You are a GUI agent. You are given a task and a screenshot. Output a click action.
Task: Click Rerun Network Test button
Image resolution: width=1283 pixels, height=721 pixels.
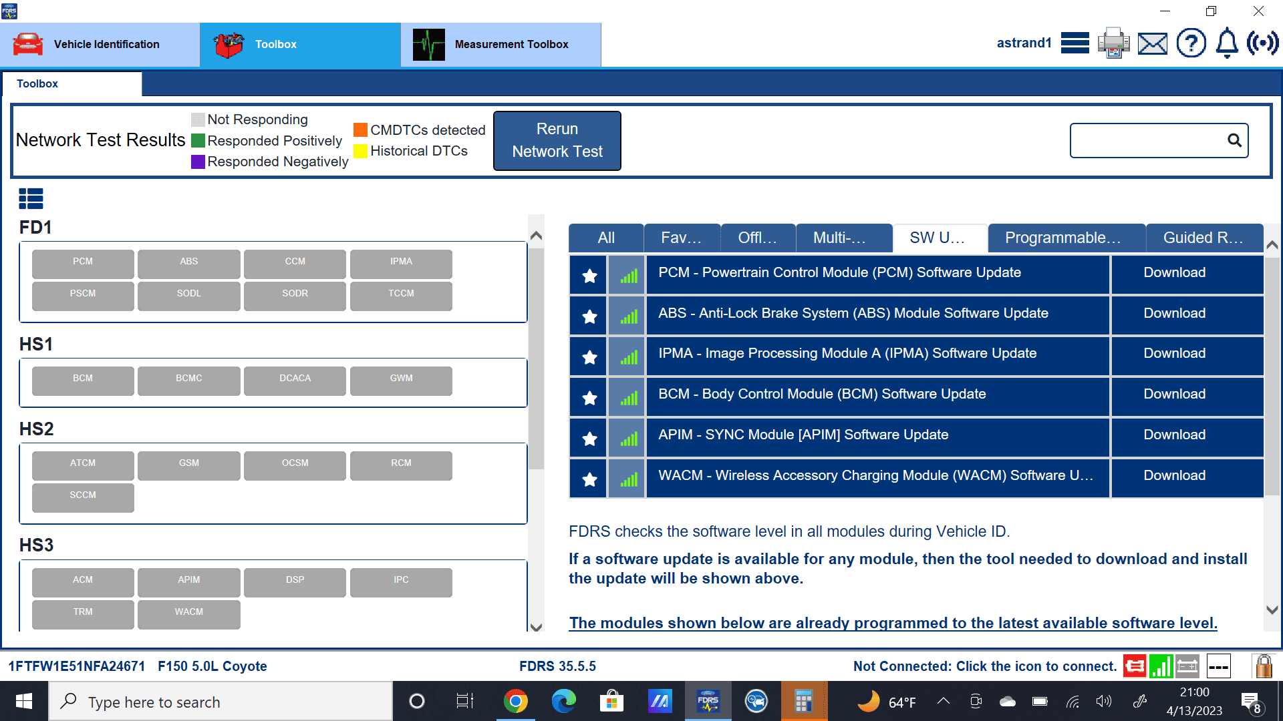pos(557,140)
